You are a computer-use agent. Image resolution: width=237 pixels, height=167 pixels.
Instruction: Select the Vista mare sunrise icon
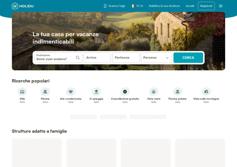tap(153, 91)
